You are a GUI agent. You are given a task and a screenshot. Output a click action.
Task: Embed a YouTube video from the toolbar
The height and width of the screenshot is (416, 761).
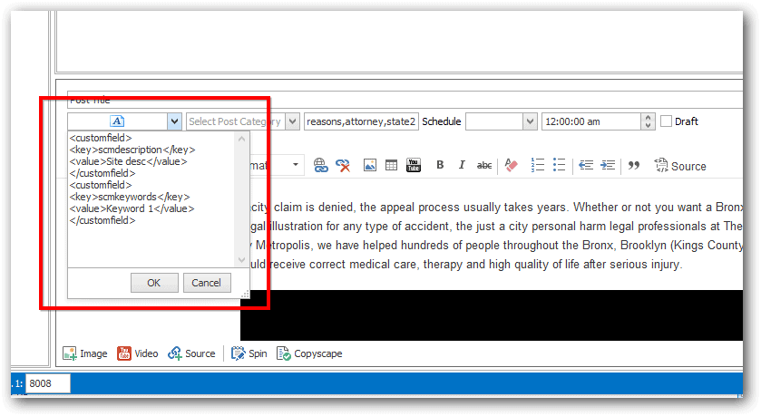414,165
